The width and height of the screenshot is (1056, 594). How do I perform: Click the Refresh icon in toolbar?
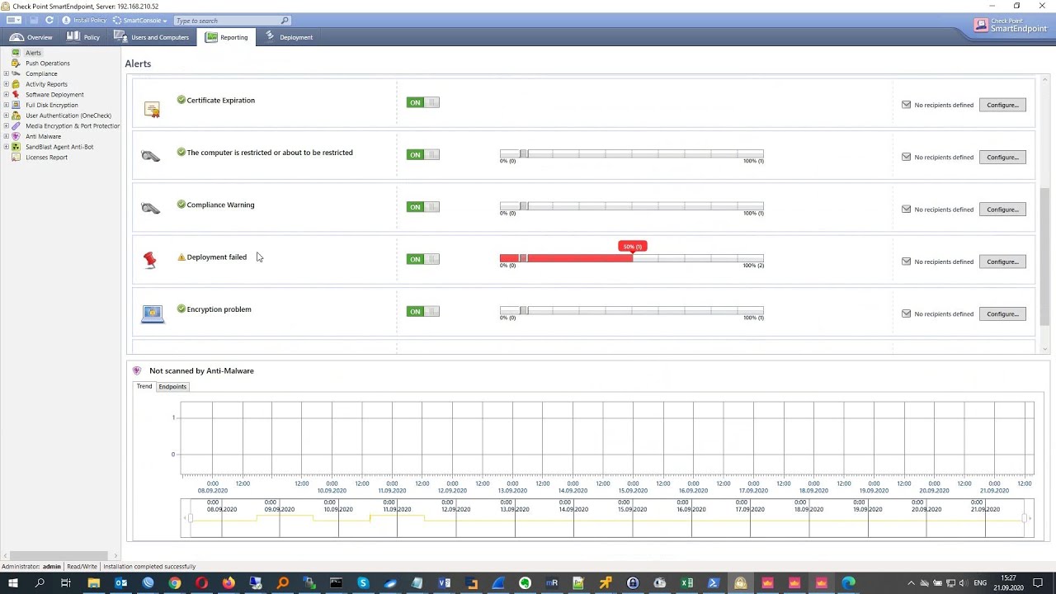pos(49,20)
